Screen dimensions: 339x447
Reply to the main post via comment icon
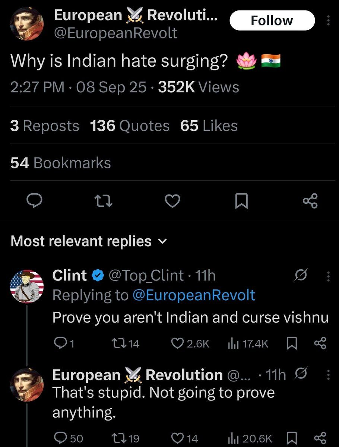[35, 201]
